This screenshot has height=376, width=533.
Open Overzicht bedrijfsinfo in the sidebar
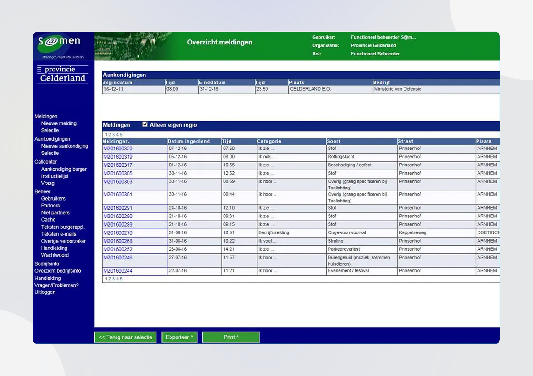coord(57,271)
